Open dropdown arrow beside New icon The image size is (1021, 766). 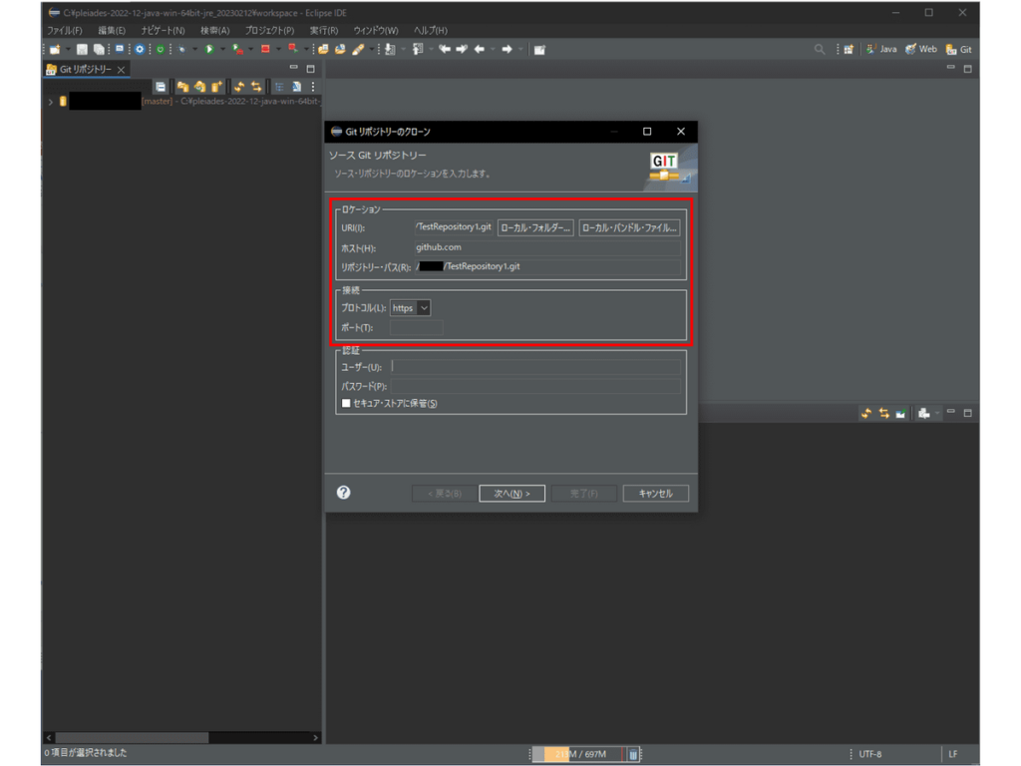67,50
